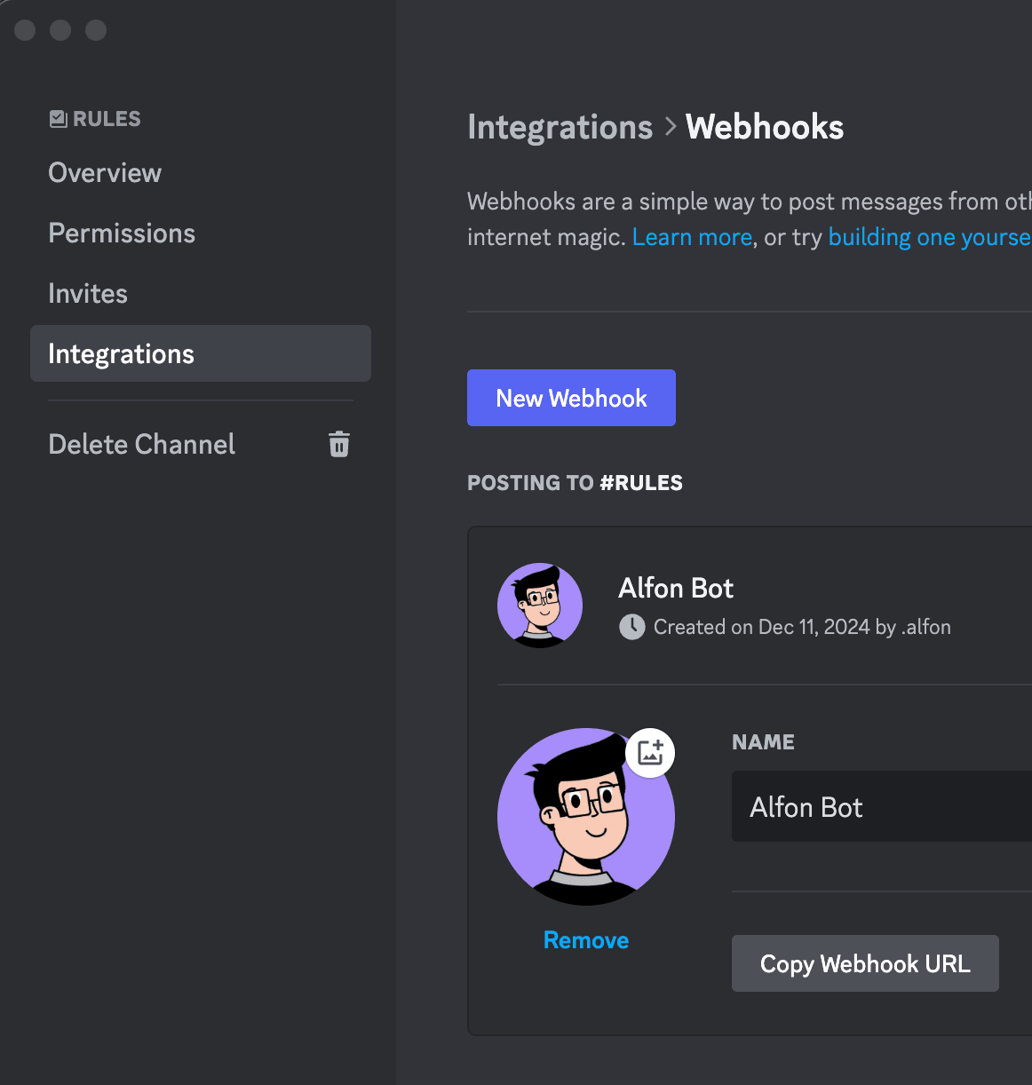The image size is (1032, 1085).
Task: Open the Overview settings tab
Action: [105, 173]
